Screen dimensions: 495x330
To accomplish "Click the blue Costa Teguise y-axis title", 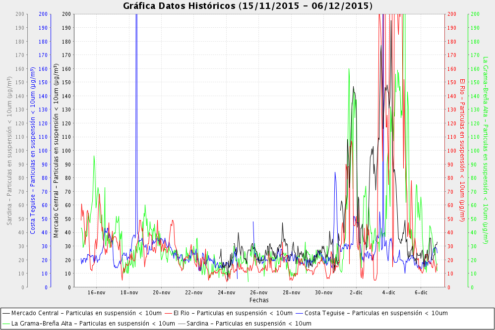I will coord(32,150).
